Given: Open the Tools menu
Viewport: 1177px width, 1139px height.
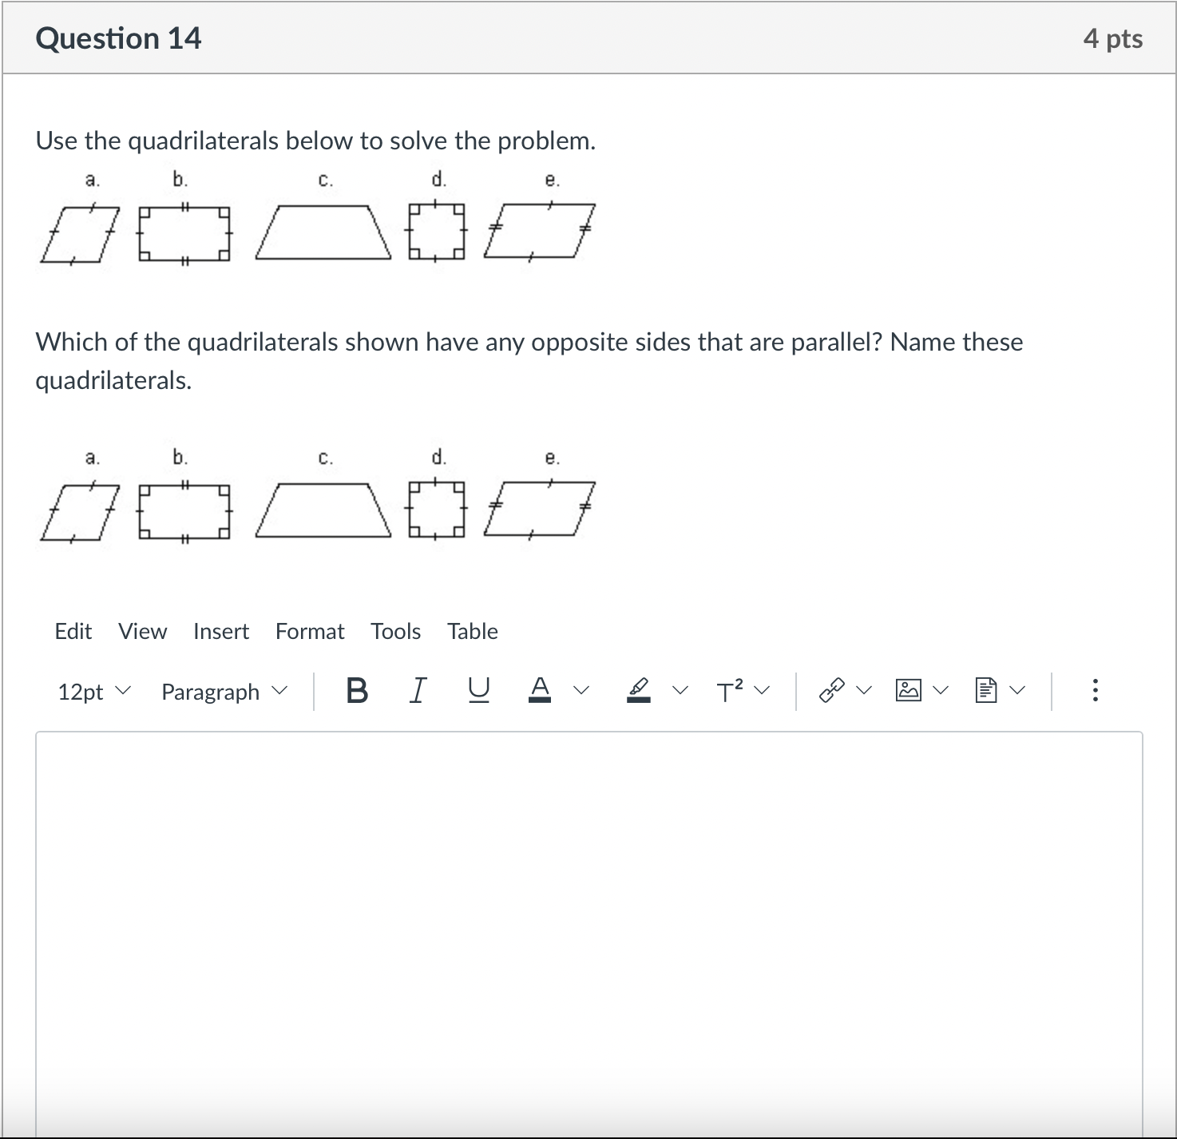Looking at the screenshot, I should [x=395, y=631].
